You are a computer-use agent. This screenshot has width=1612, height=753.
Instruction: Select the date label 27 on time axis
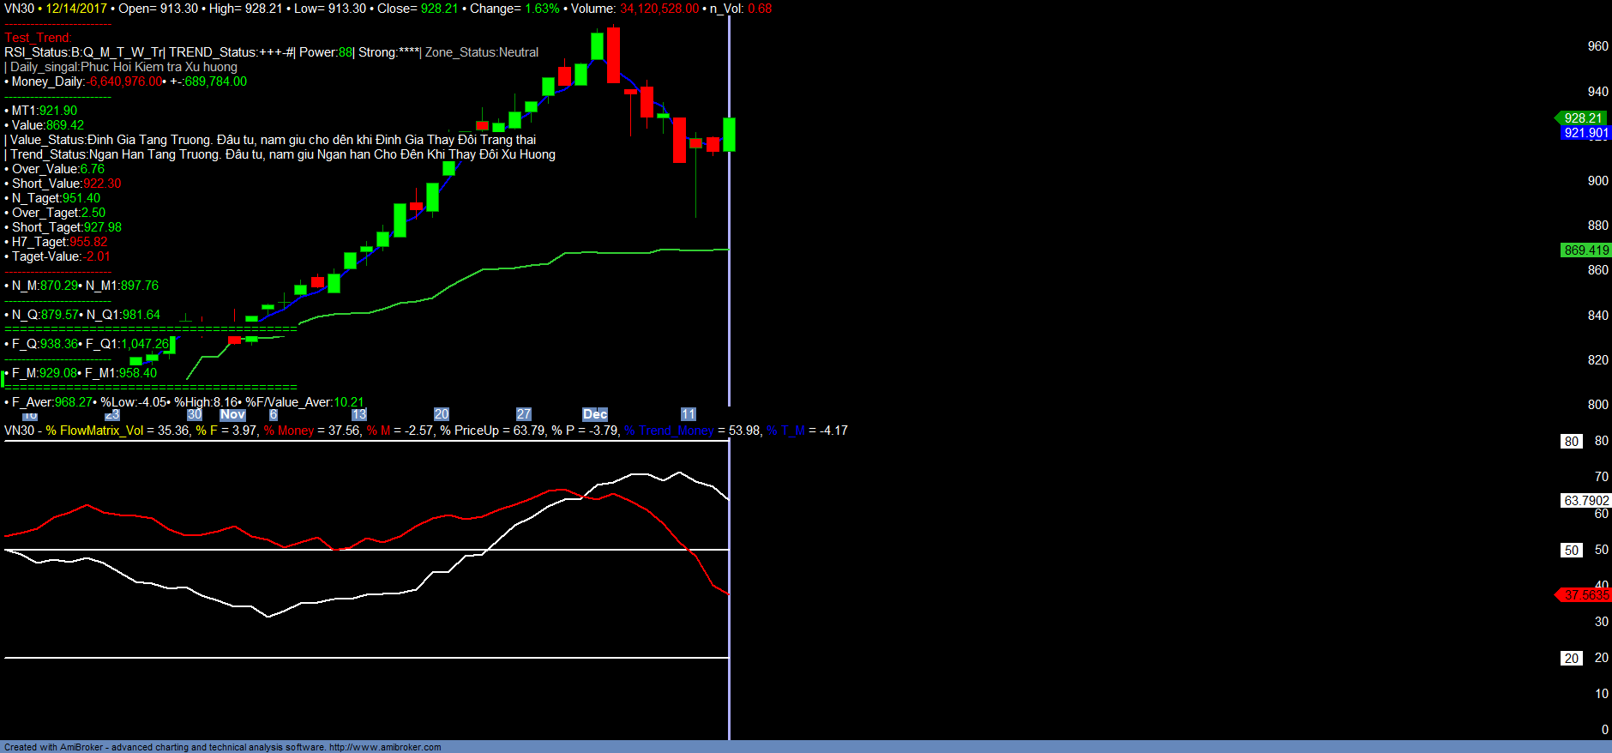tap(523, 414)
